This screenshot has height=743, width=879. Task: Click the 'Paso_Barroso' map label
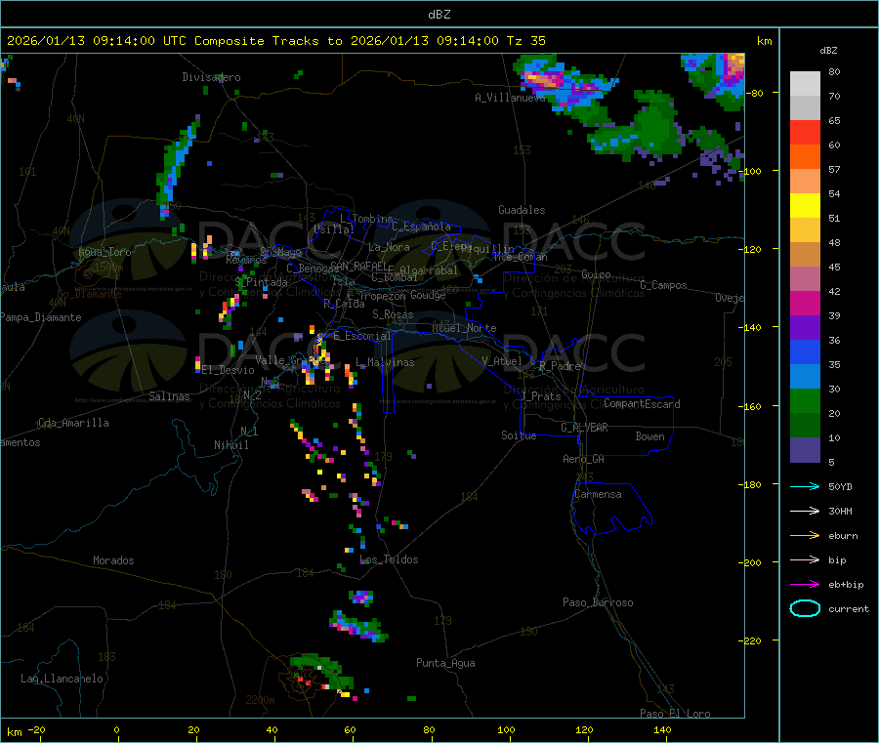point(598,602)
